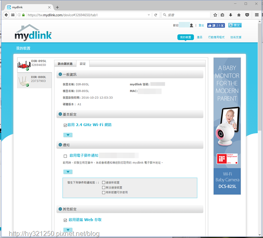
Task: Enable the email notification checkbox
Action: [x=65, y=156]
